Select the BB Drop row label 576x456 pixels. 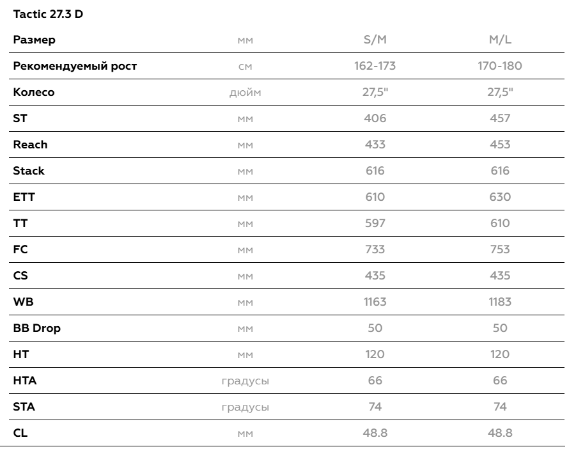click(x=36, y=328)
